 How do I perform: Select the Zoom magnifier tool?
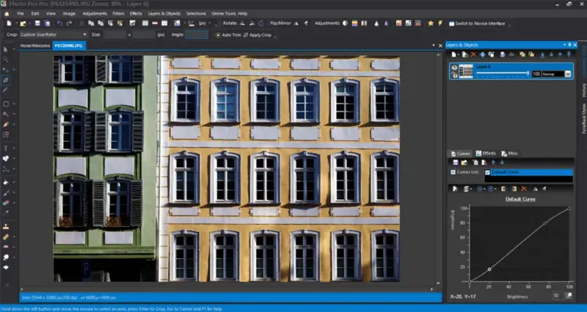coord(6,59)
